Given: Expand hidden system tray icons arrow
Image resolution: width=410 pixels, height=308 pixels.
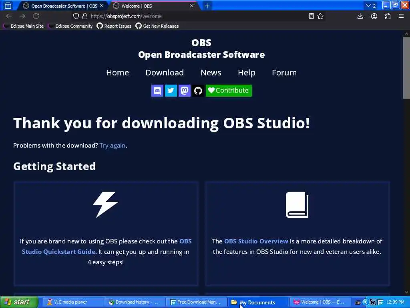Looking at the screenshot, I should pyautogui.click(x=366, y=302).
